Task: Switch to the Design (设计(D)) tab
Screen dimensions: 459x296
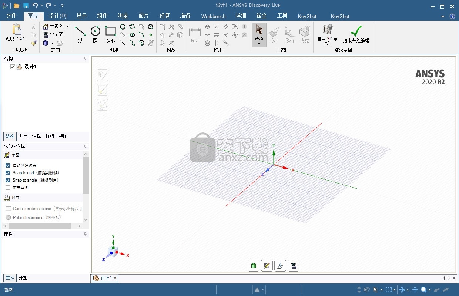Action: 58,16
